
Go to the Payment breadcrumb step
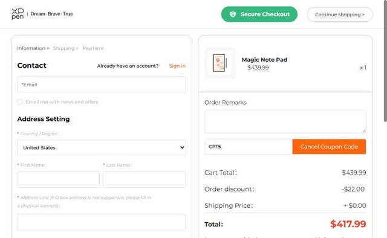93,48
